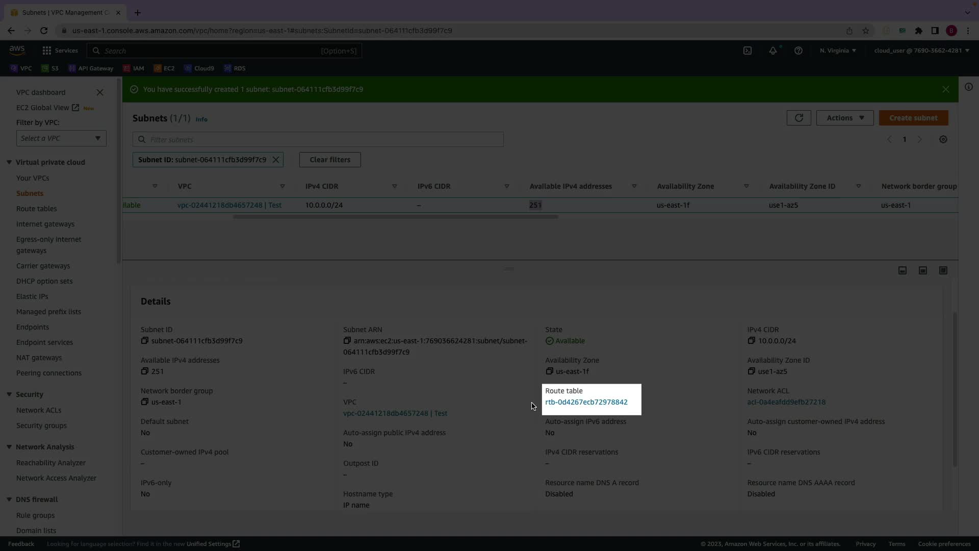Remove the Subnet ID filter chip

276,160
